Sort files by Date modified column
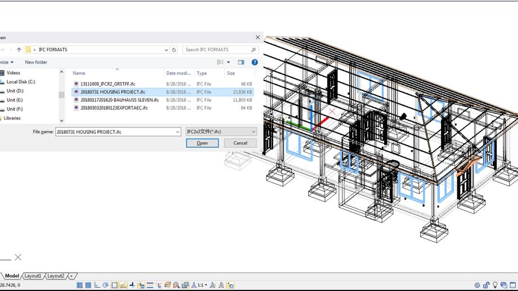The height and width of the screenshot is (291, 518). [x=178, y=73]
